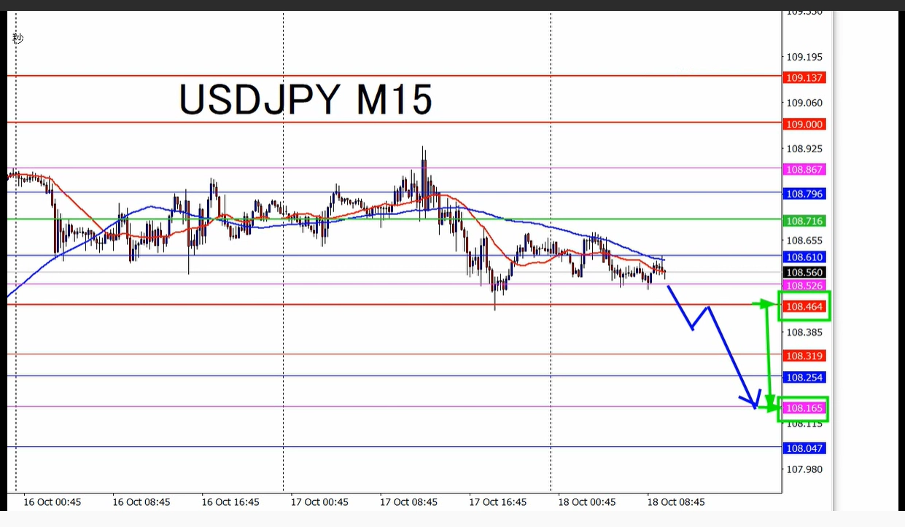Select the green-boxed 108.464 price level

click(x=804, y=306)
